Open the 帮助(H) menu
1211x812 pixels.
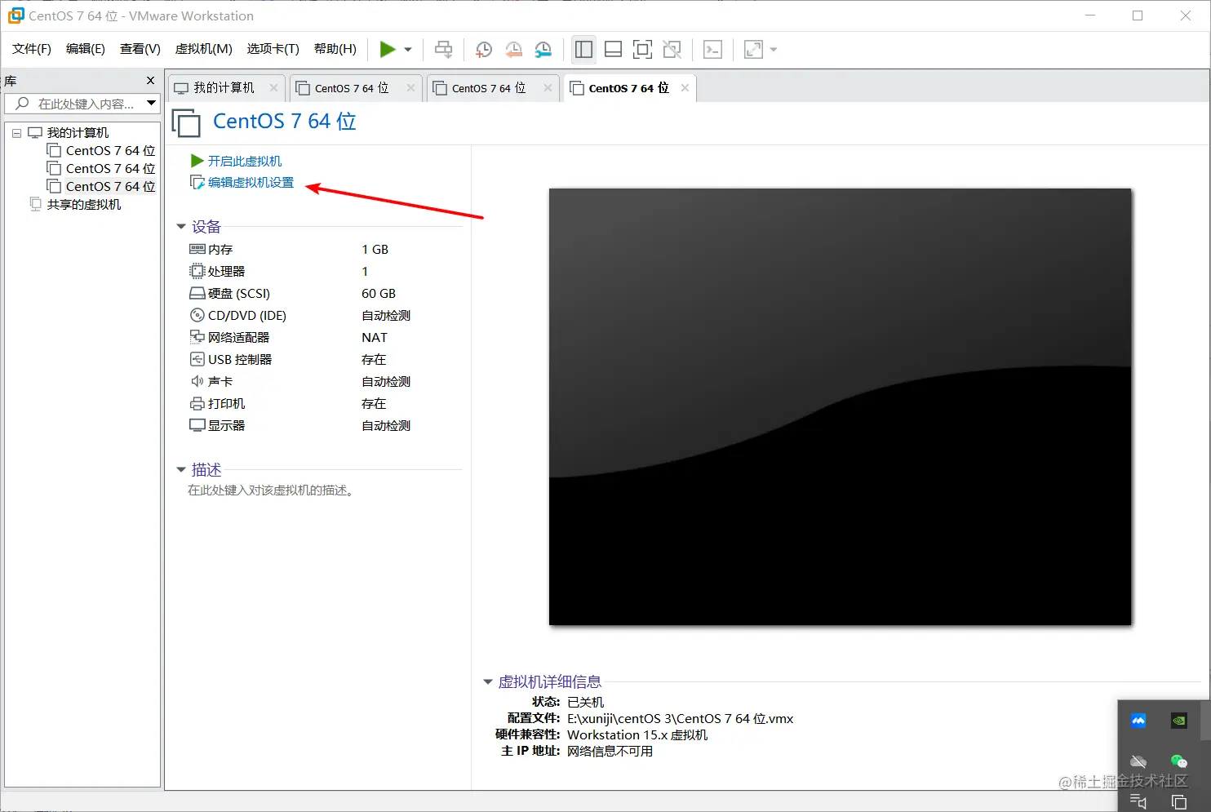(335, 49)
